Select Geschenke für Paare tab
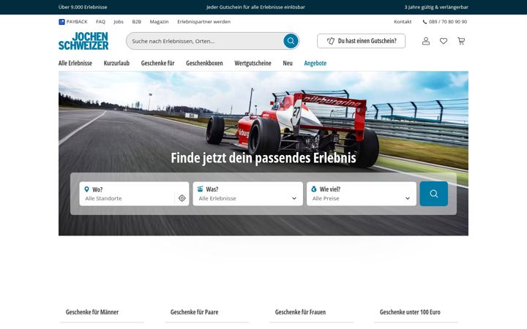Screen dimensions: 527x329 [x=194, y=312]
